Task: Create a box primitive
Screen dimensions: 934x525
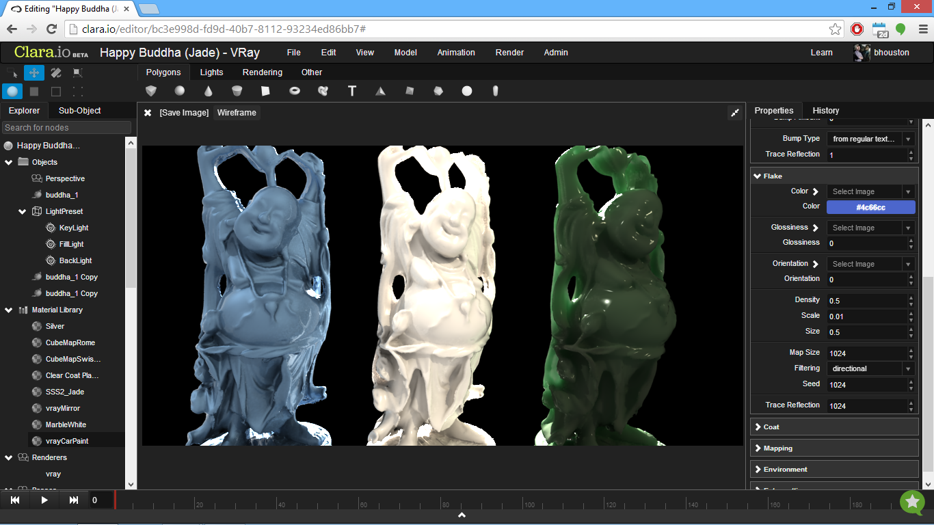Action: 151,91
